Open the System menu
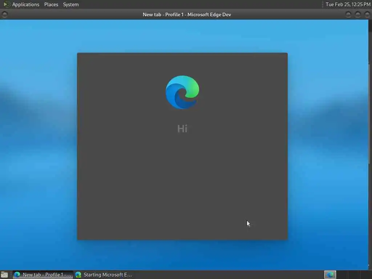372x279 pixels. pos(71,4)
